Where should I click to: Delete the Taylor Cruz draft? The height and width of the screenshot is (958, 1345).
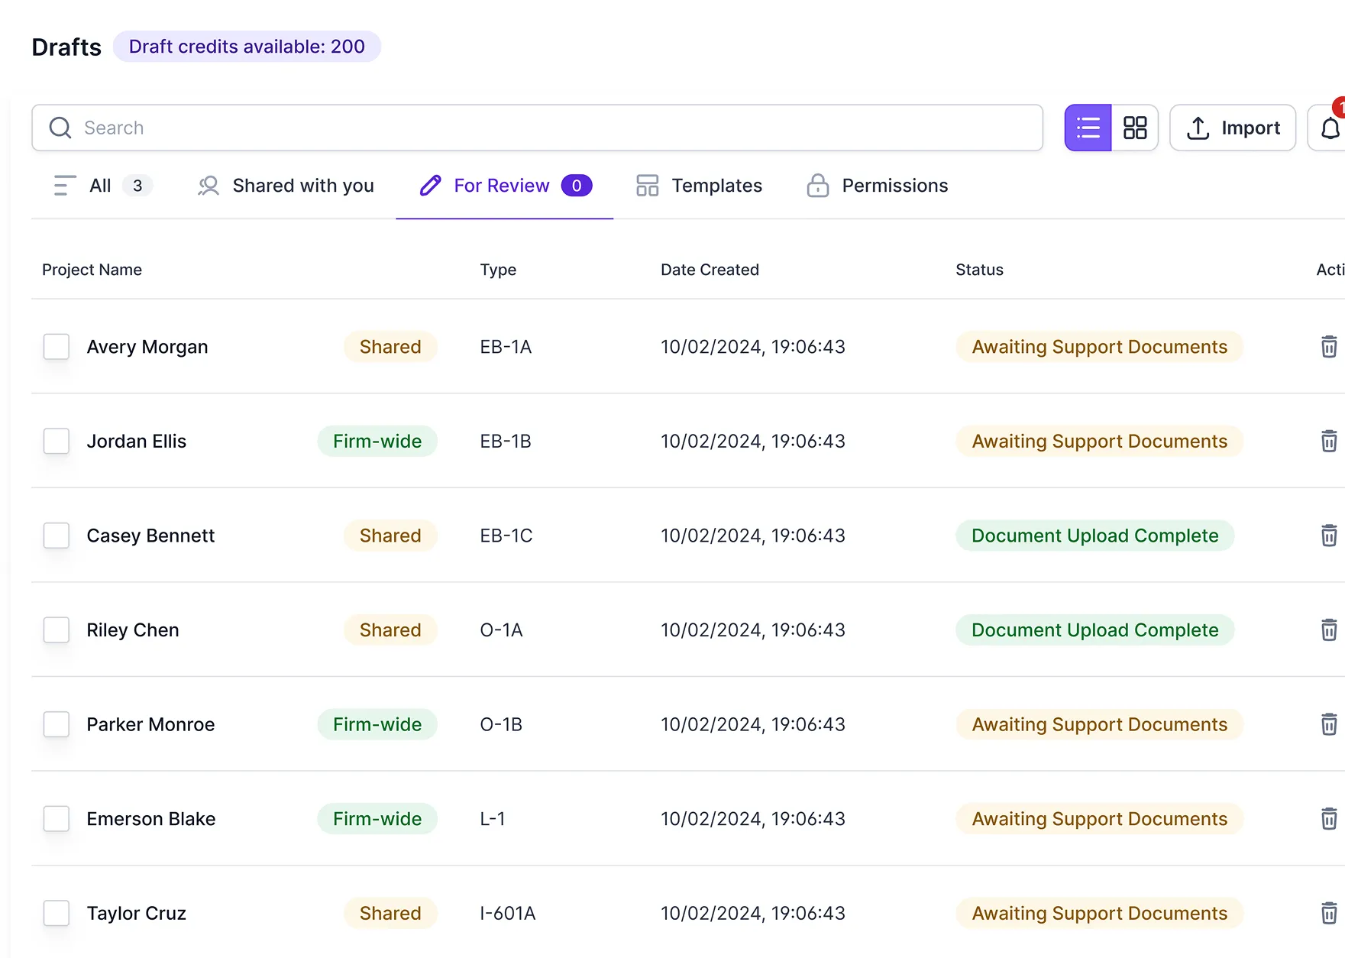click(1329, 913)
